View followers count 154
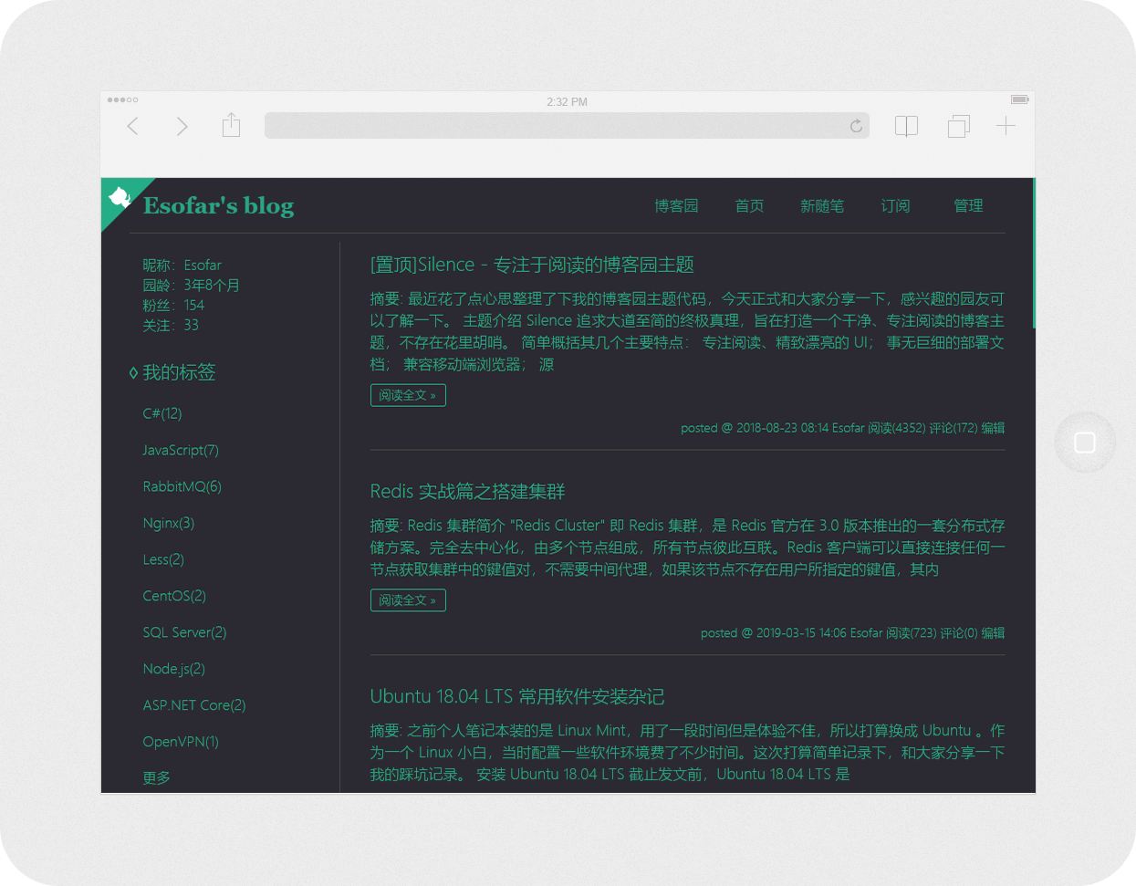The image size is (1136, 886). [x=193, y=306]
